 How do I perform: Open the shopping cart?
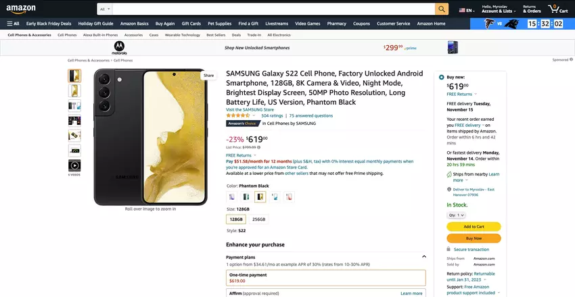click(x=558, y=9)
